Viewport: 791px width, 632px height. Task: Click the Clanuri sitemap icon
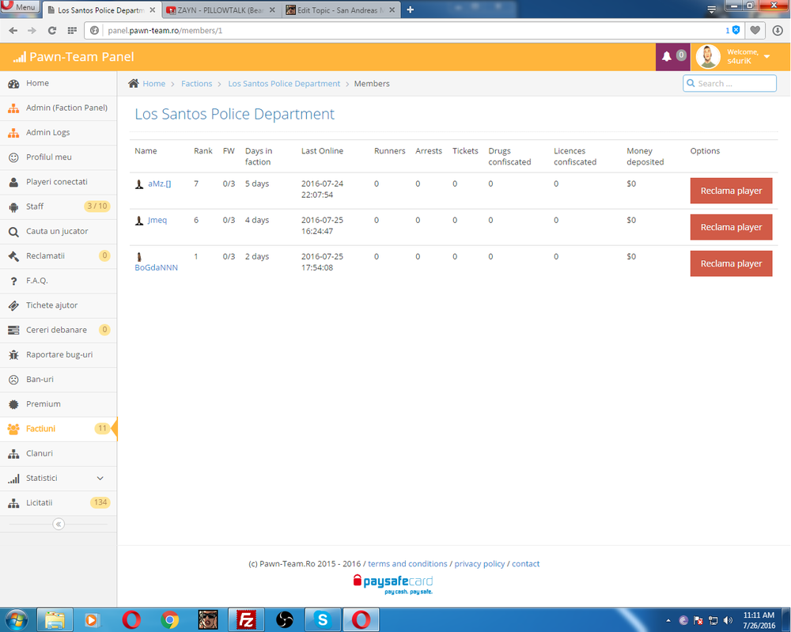(13, 453)
